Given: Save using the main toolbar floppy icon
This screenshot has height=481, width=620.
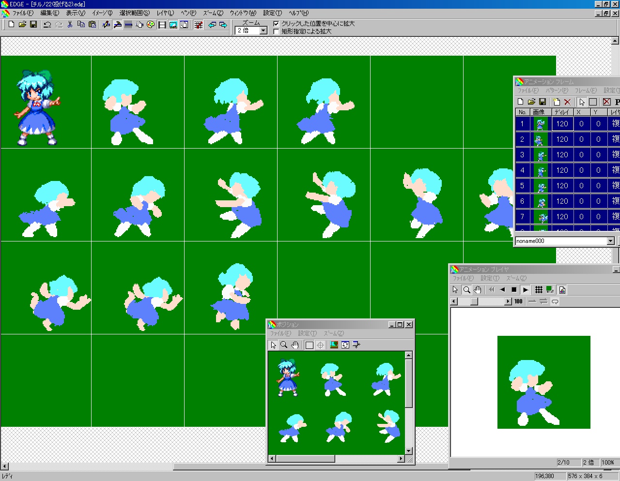Looking at the screenshot, I should [33, 24].
